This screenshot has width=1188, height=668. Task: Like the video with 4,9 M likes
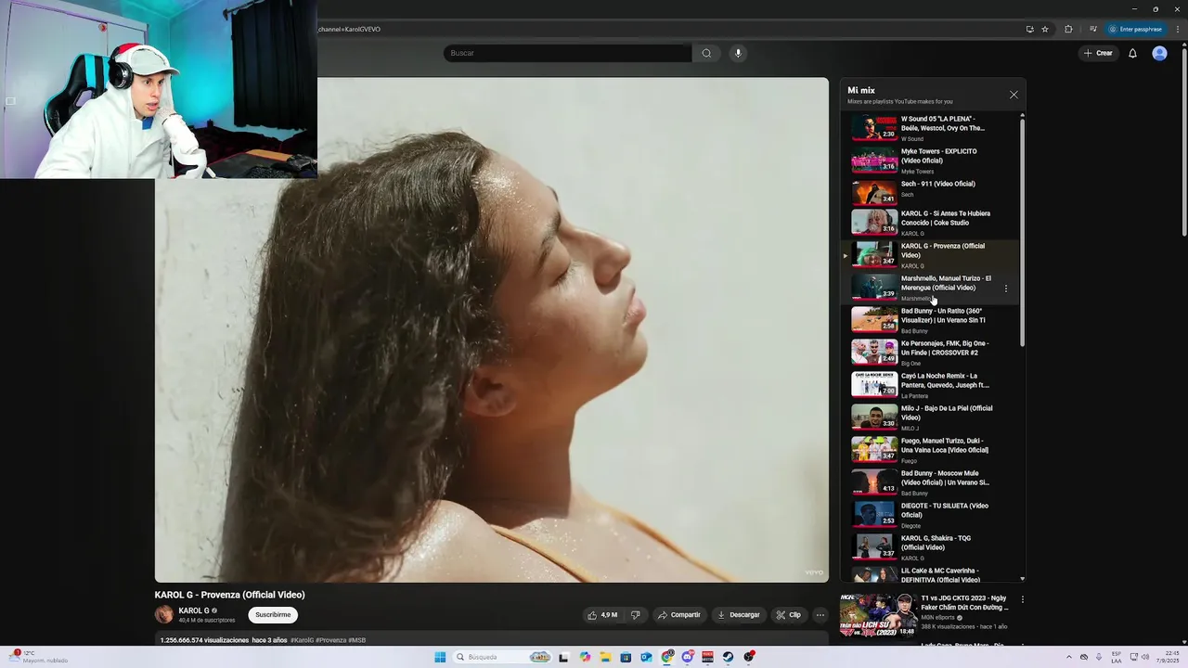point(602,614)
